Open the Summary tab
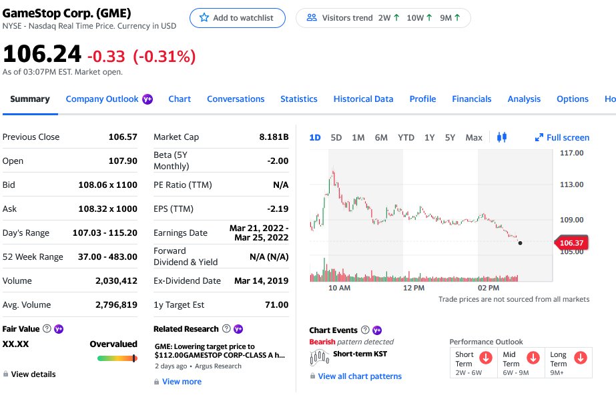Image resolution: width=616 pixels, height=395 pixels. (30, 99)
